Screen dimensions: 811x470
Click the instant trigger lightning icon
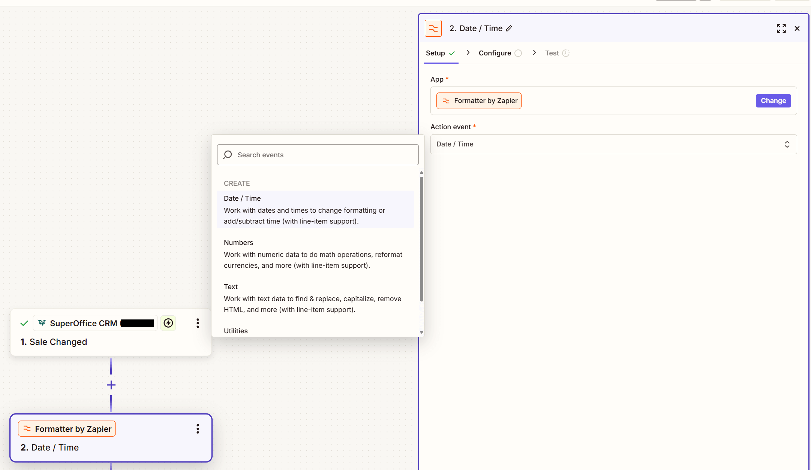[168, 323]
